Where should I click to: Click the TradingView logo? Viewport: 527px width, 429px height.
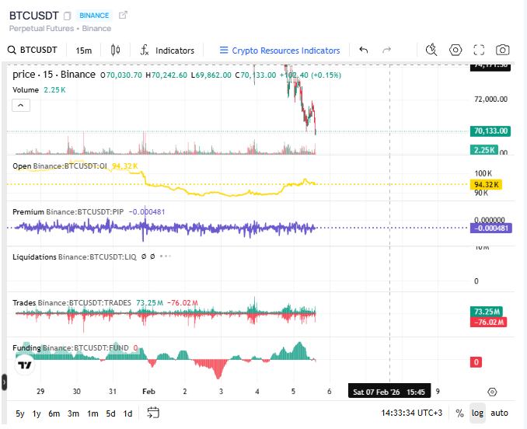coord(25,364)
